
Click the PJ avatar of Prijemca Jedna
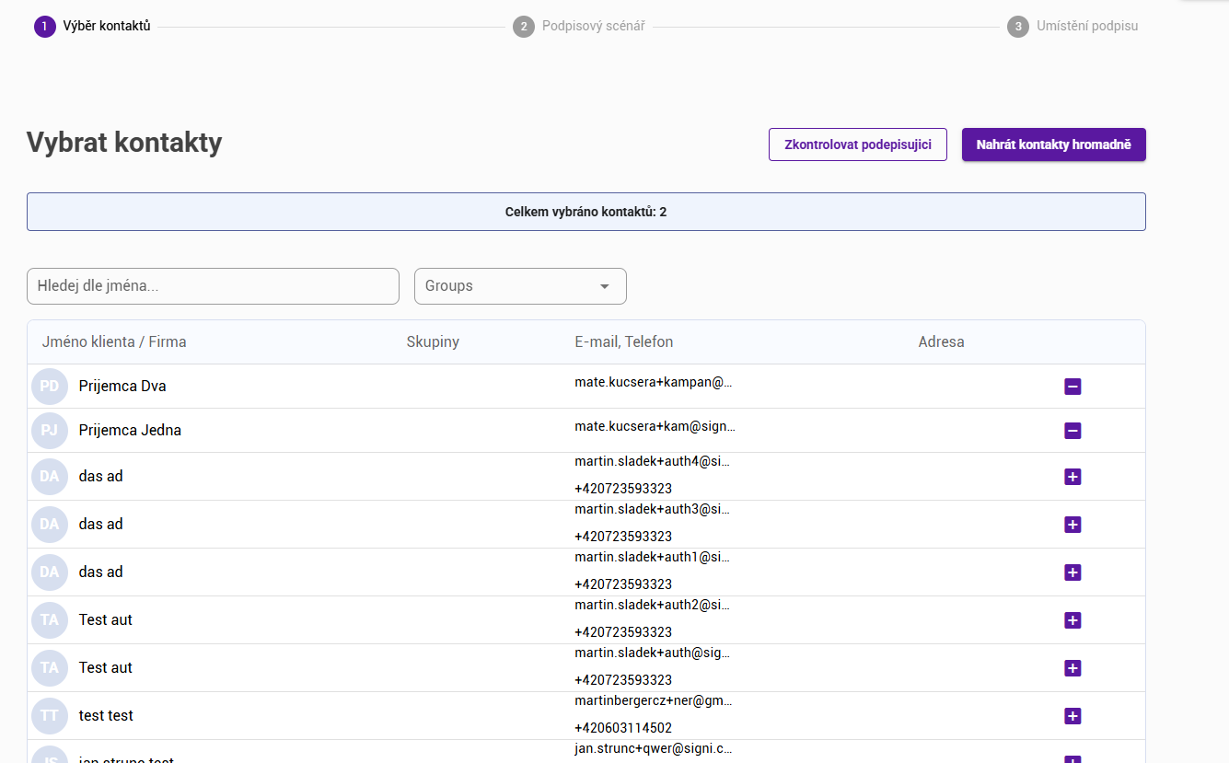(50, 431)
